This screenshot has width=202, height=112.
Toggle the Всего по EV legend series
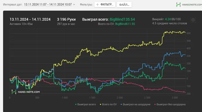coord(108,104)
